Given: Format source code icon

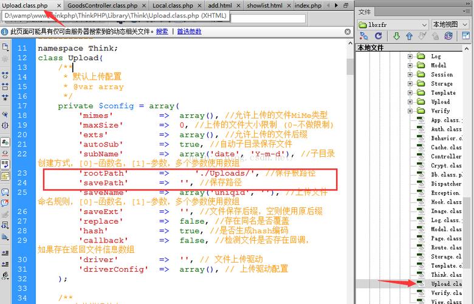Looking at the screenshot, I should point(5,275).
